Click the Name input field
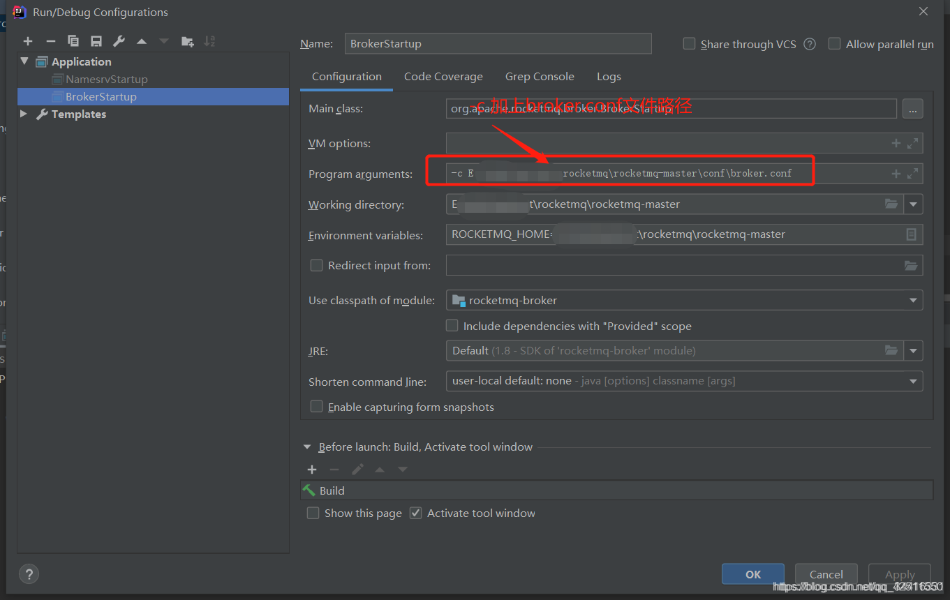This screenshot has height=600, width=950. [x=498, y=43]
